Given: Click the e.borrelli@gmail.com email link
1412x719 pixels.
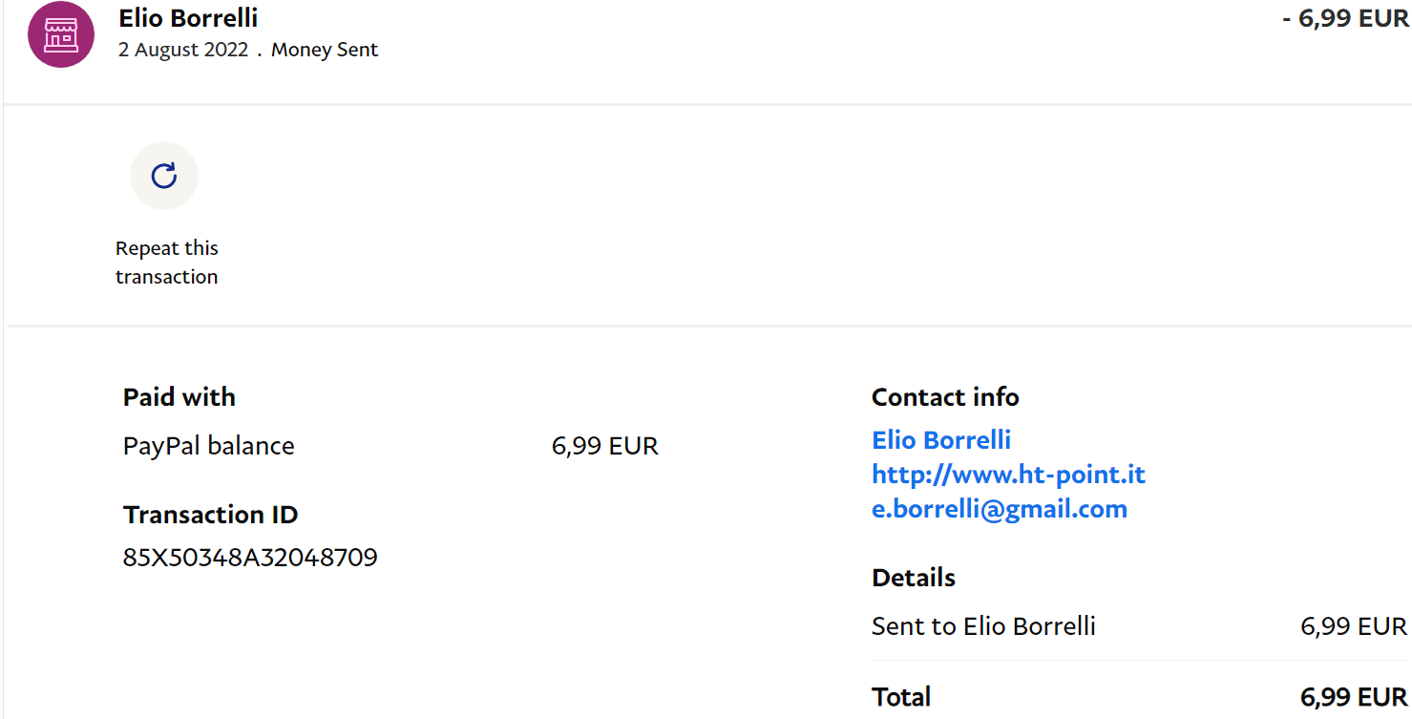Looking at the screenshot, I should click(999, 509).
